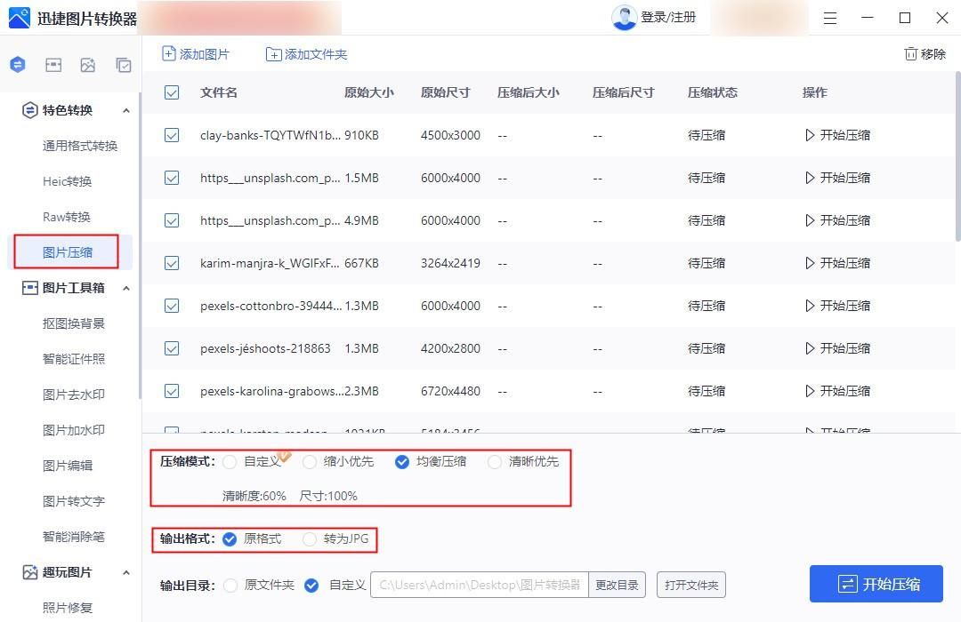Collapse the 图片工具箱 section
The height and width of the screenshot is (622, 961).
(x=126, y=287)
